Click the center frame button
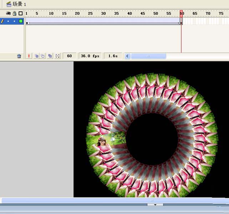 [x=29, y=56]
